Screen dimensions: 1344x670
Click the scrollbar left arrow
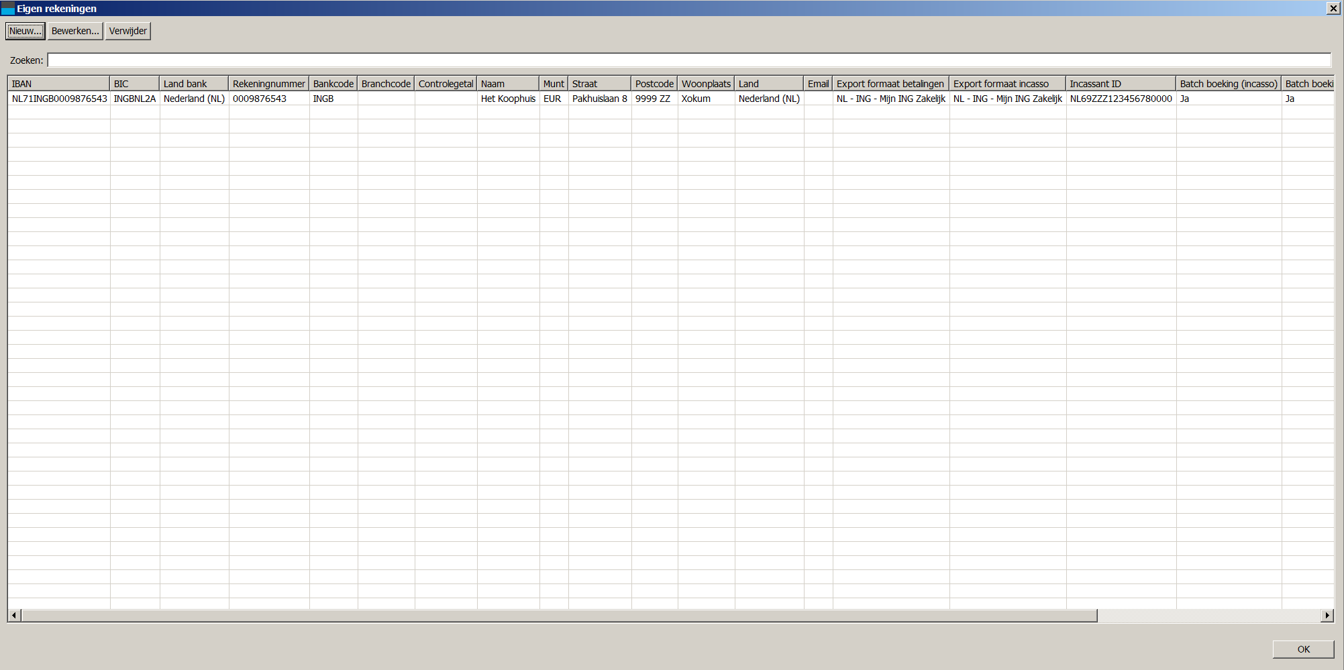(x=14, y=615)
